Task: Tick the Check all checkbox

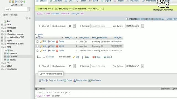Action: (44, 57)
